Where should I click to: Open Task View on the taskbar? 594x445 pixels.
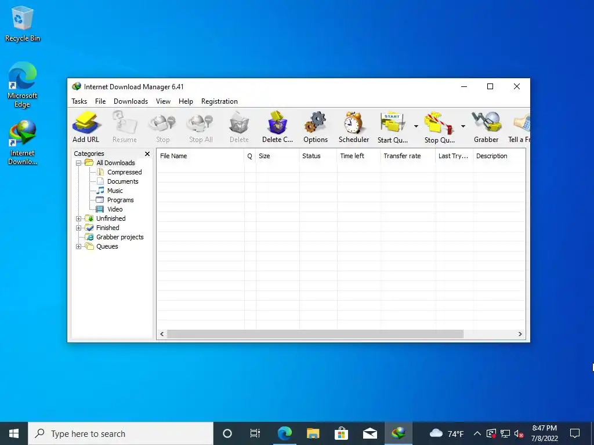coord(255,433)
